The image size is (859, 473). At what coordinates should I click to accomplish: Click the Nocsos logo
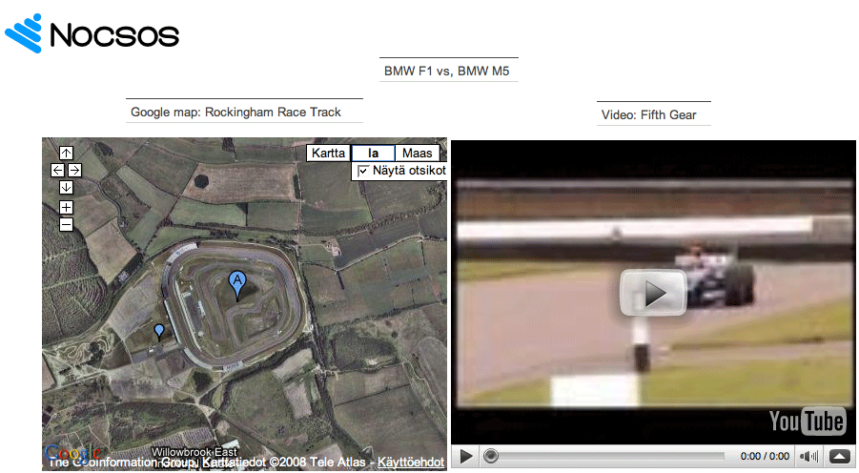pos(92,33)
